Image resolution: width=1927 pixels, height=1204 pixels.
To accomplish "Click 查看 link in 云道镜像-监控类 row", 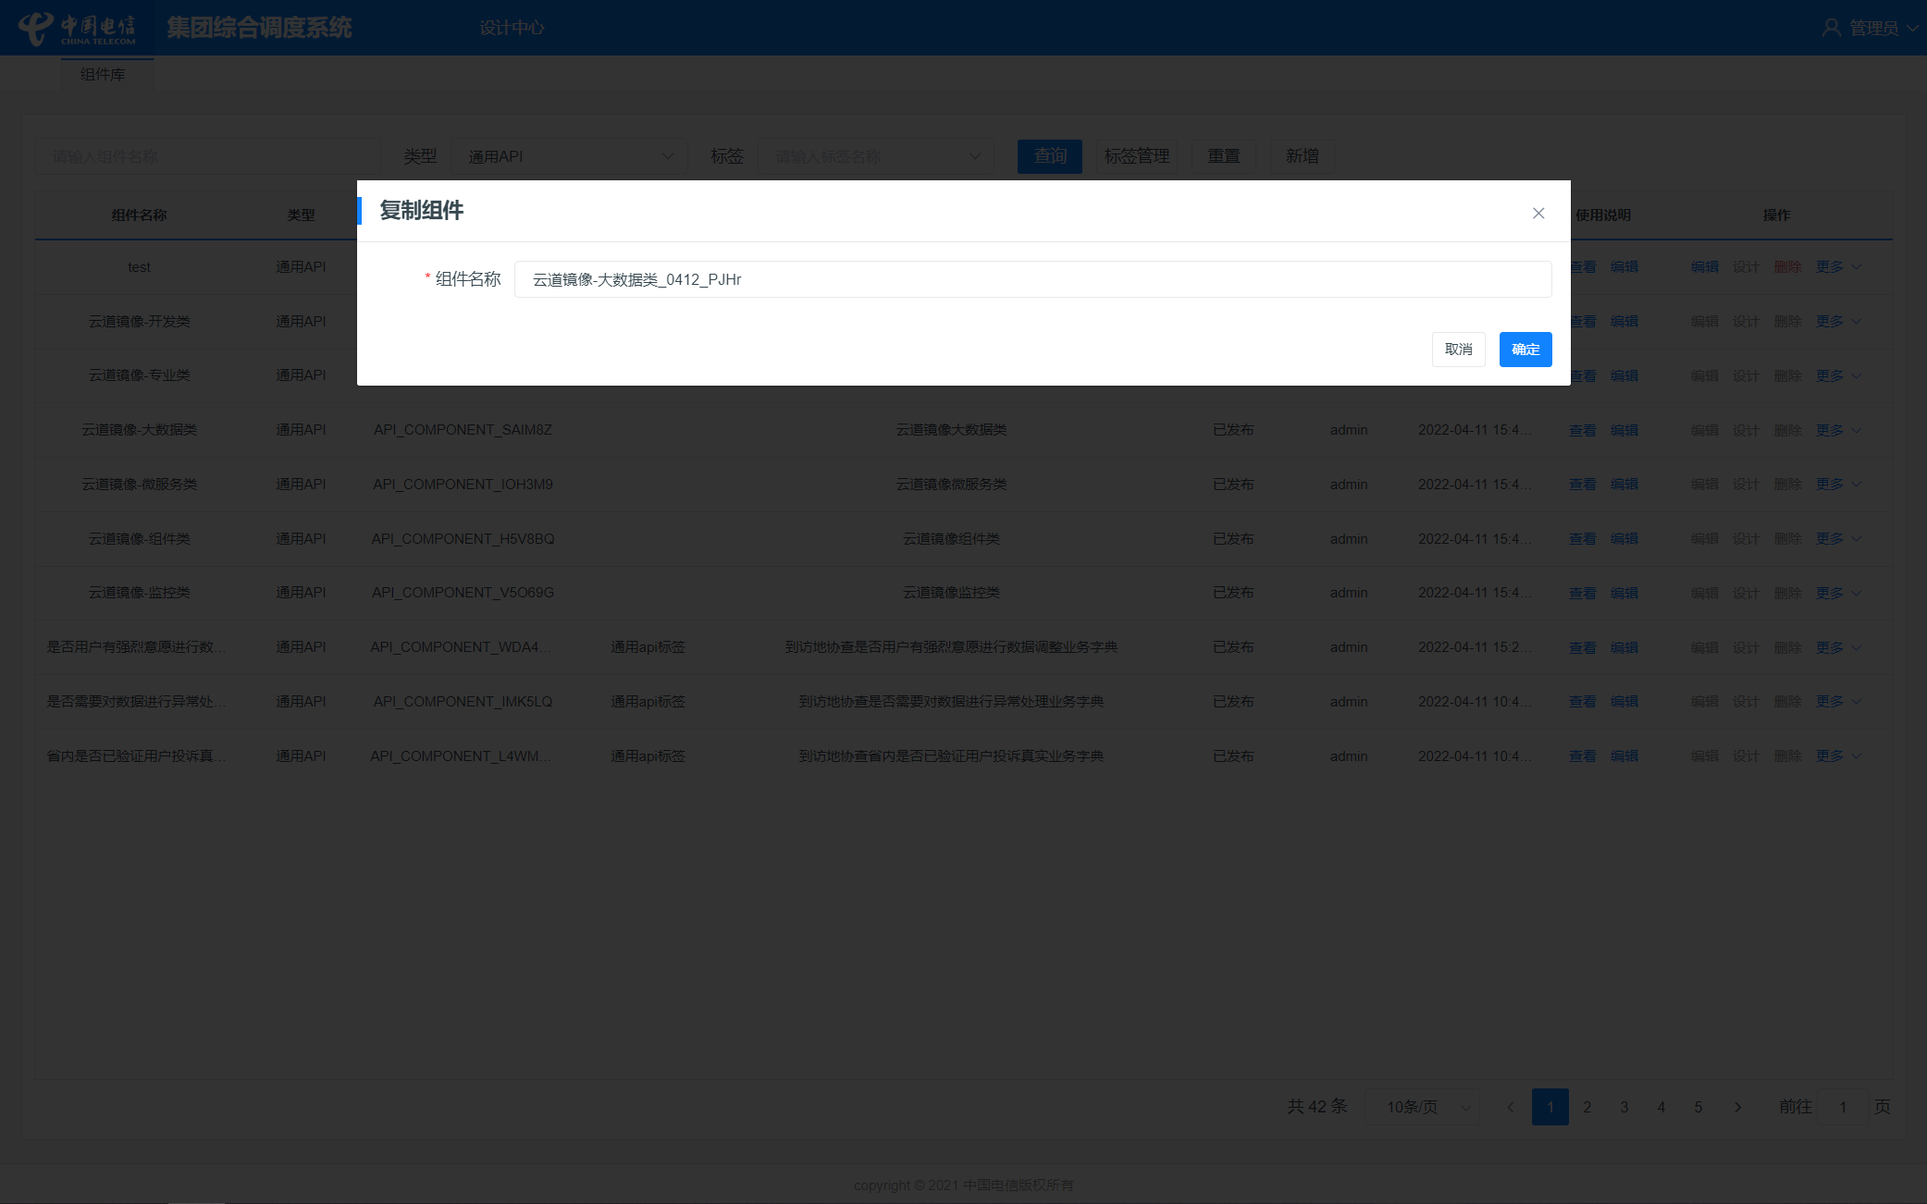I will [1583, 593].
